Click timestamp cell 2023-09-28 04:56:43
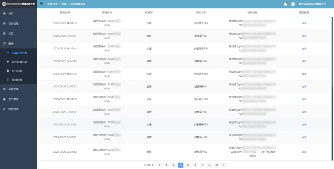The width and height of the screenshot is (334, 169). 65,61
